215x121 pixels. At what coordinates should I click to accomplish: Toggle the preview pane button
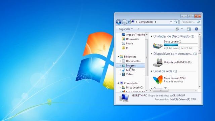coord(189,29)
